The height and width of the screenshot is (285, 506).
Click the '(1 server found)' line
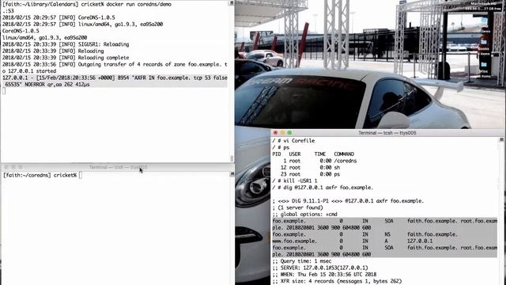point(297,207)
